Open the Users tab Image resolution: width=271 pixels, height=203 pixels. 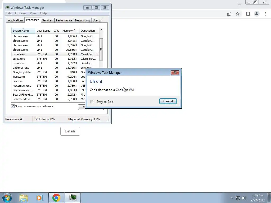96,20
